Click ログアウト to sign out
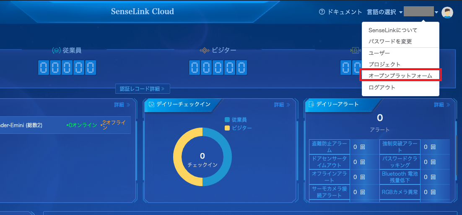462x215 pixels. (382, 87)
